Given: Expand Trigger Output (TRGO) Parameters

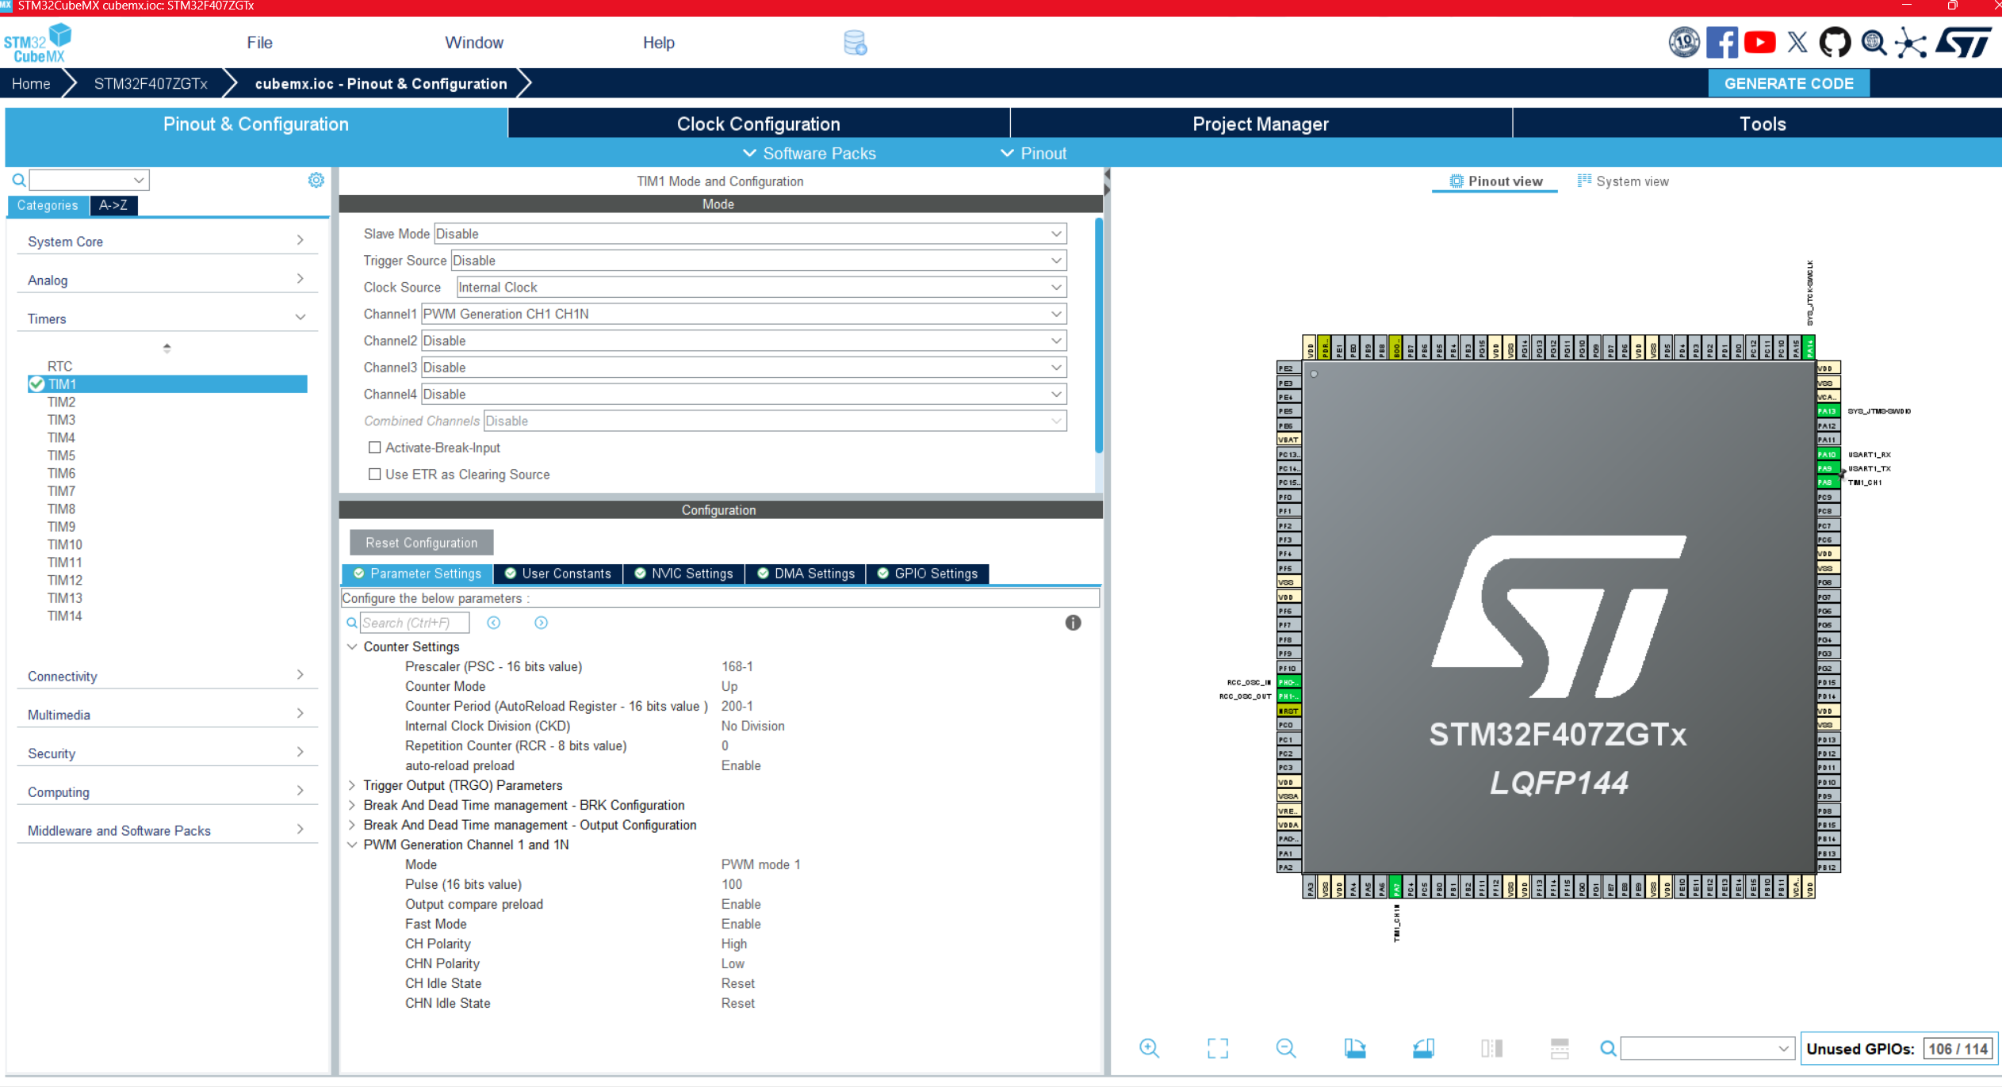Looking at the screenshot, I should (352, 785).
